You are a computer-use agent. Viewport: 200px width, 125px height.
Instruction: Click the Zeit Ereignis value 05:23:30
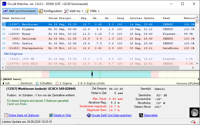[116, 89]
